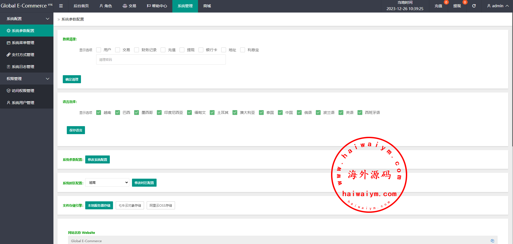Check the 用户 data cleanup checkbox

pos(99,50)
